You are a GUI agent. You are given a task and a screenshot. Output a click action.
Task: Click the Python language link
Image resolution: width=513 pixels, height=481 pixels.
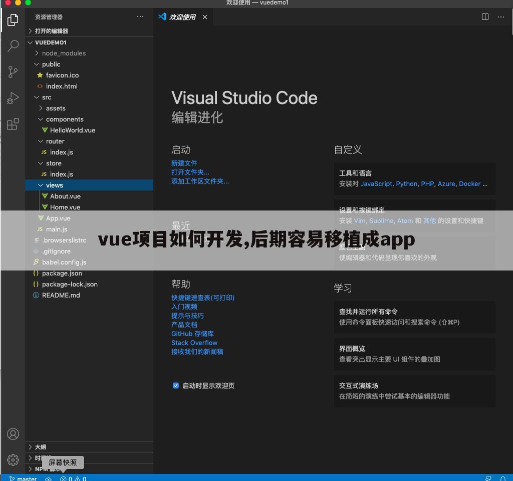coord(407,184)
